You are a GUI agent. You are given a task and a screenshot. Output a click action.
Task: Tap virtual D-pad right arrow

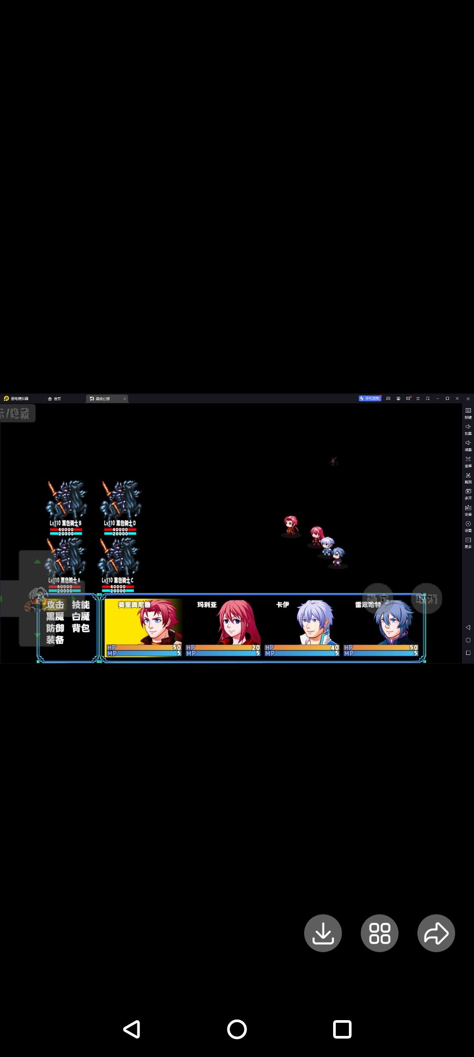pos(74,599)
